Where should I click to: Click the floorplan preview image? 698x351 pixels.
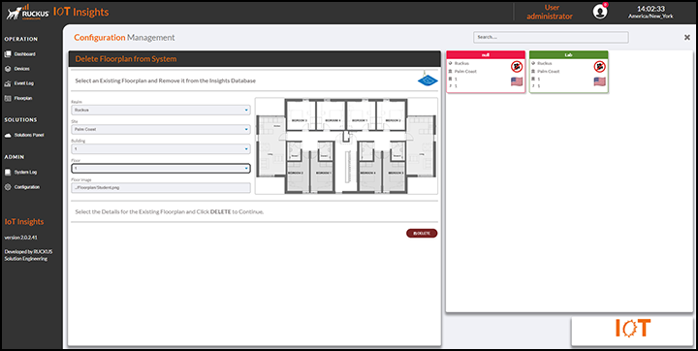pyautogui.click(x=346, y=145)
